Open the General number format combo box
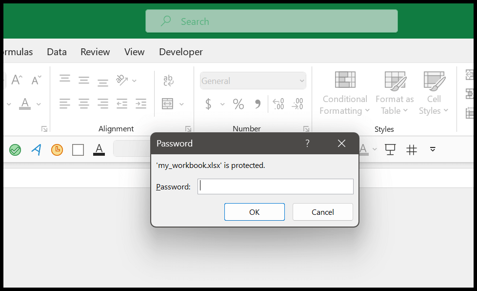477x291 pixels. click(253, 81)
